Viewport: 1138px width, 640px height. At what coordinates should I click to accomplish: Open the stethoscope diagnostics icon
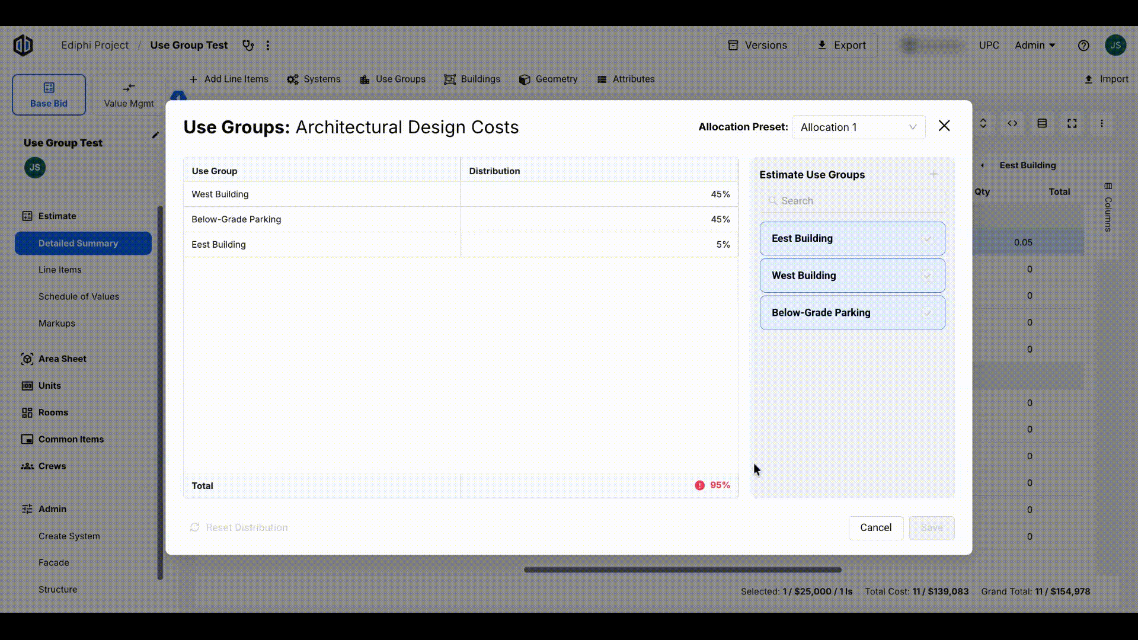248,45
